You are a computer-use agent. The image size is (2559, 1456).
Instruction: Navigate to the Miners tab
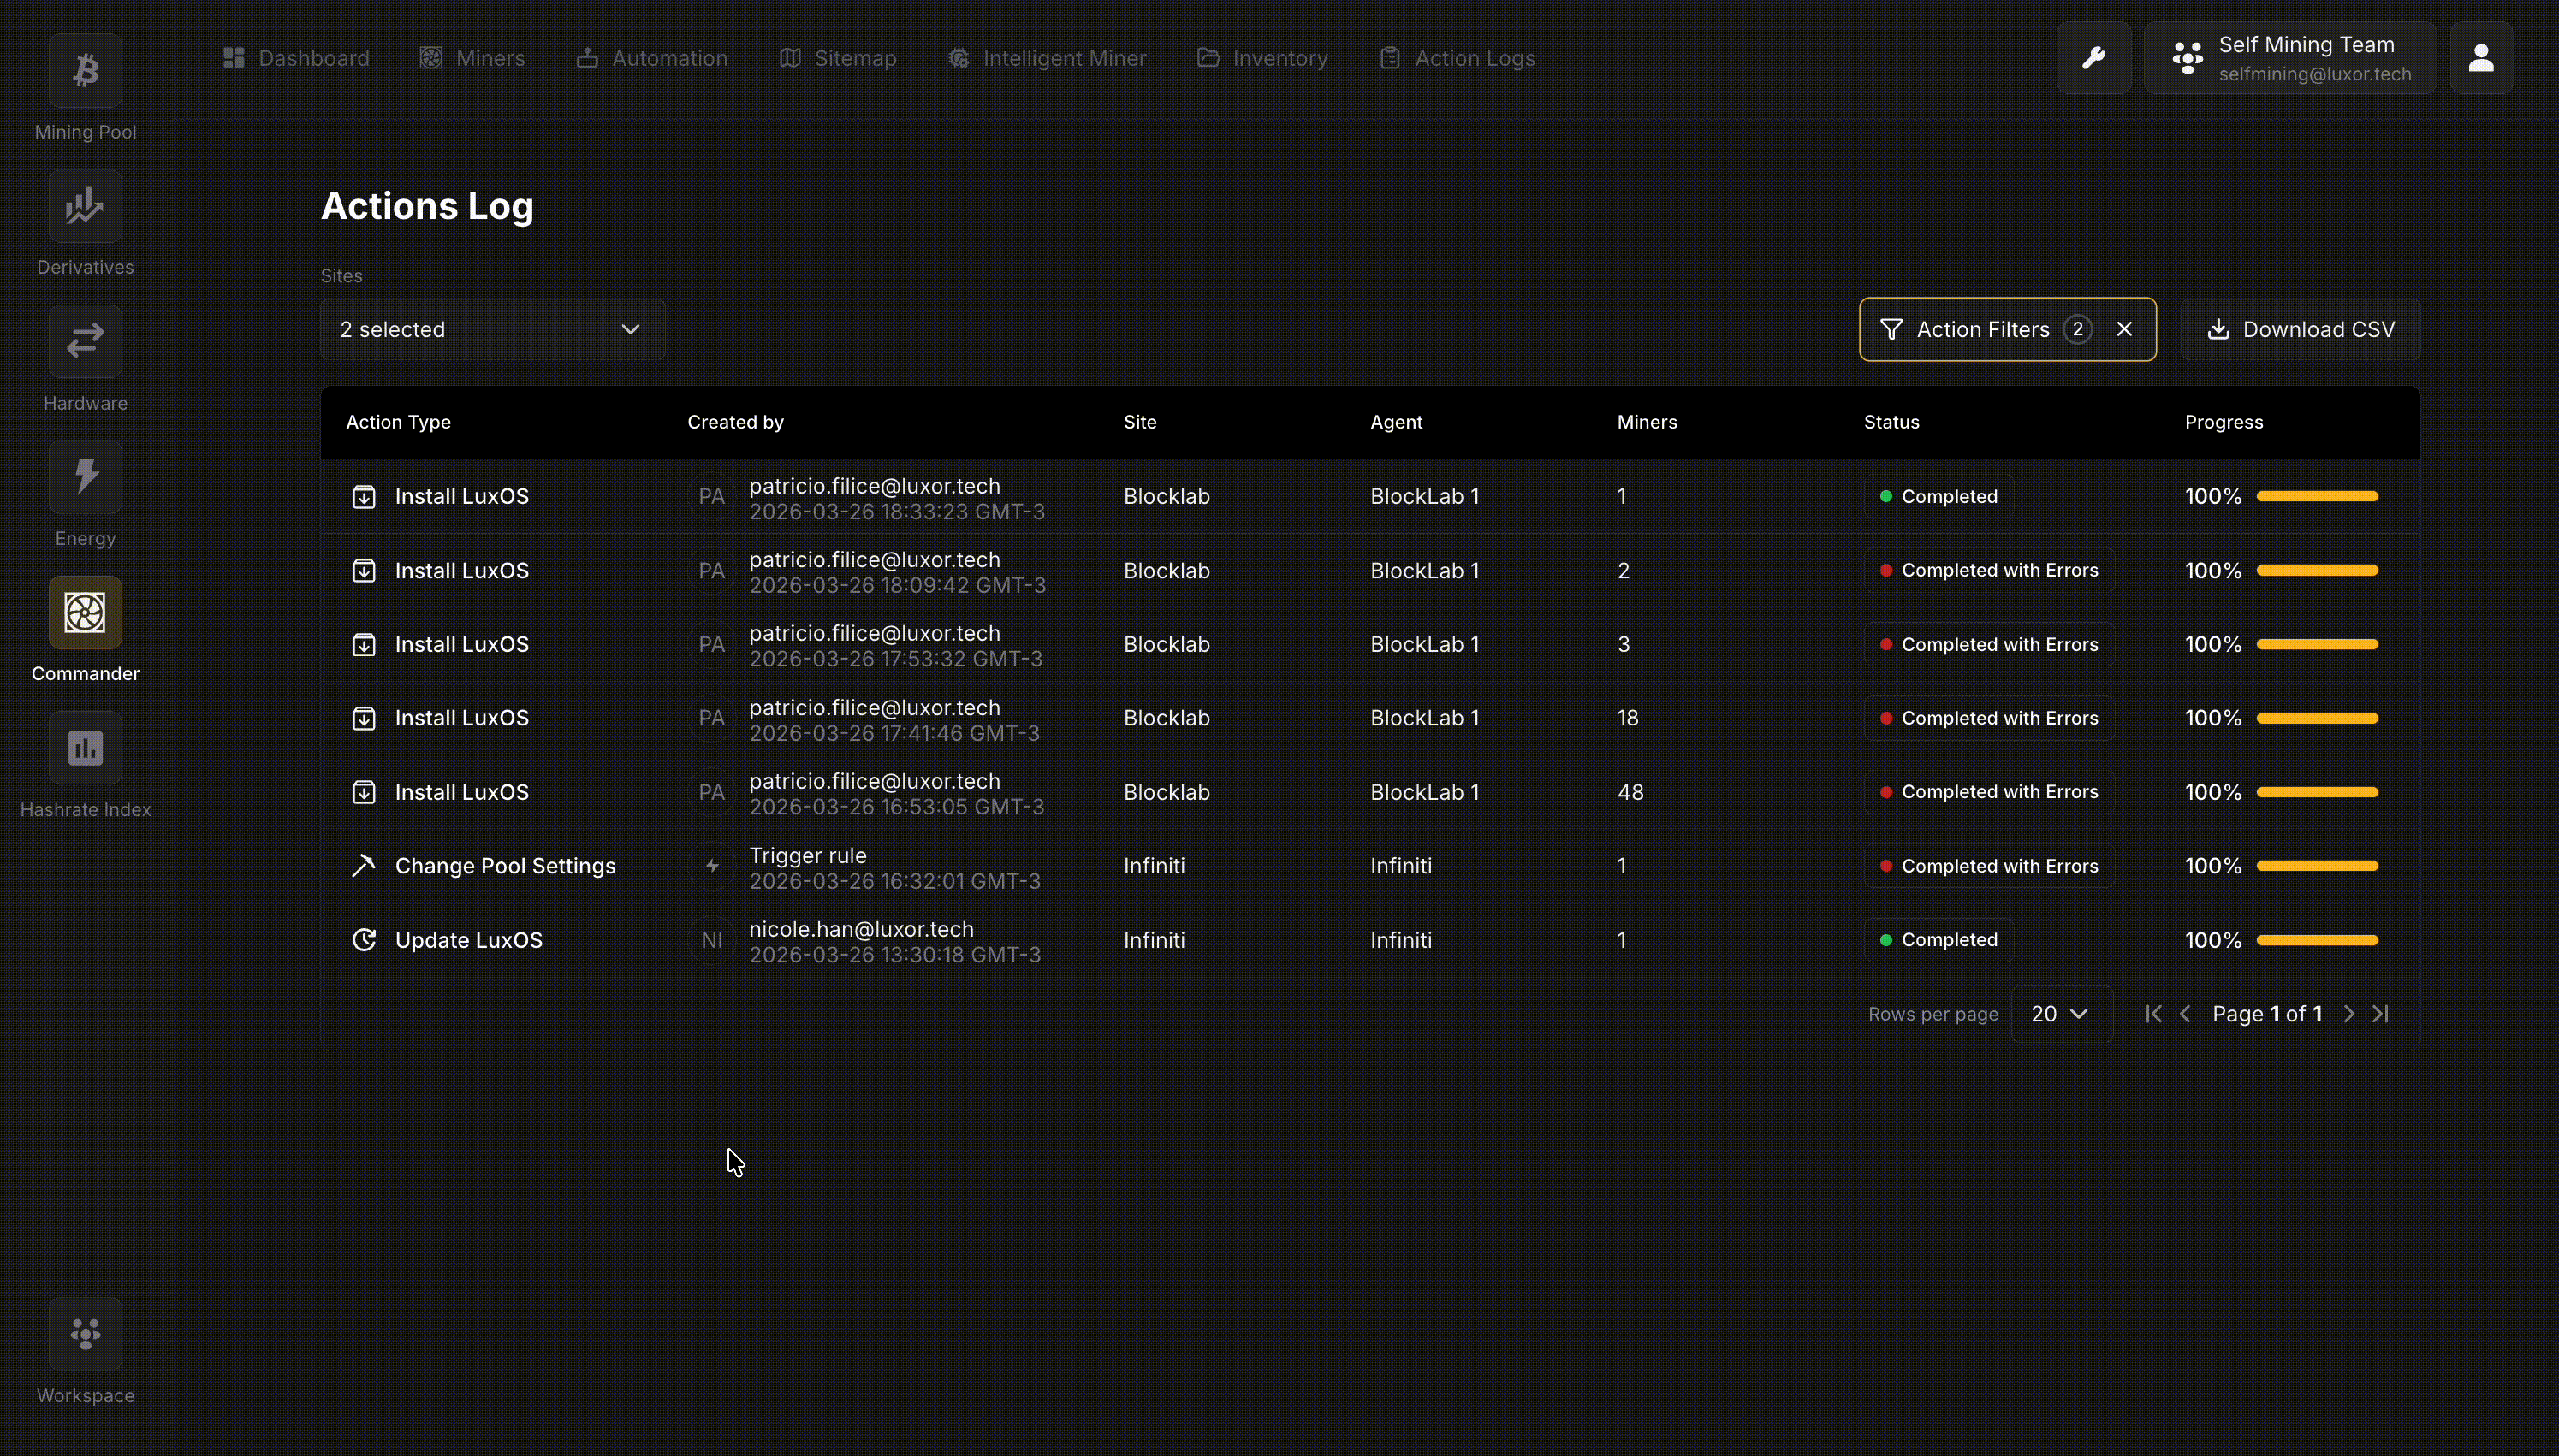[473, 57]
